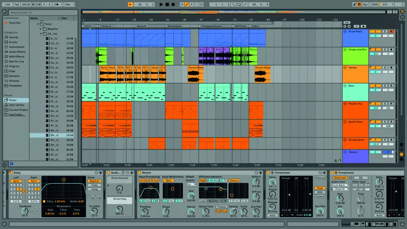Image resolution: width=407 pixels, height=229 pixels.
Task: Select the Drums category icon
Action: [x=6, y=42]
